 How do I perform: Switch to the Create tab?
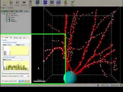pos(5,38)
